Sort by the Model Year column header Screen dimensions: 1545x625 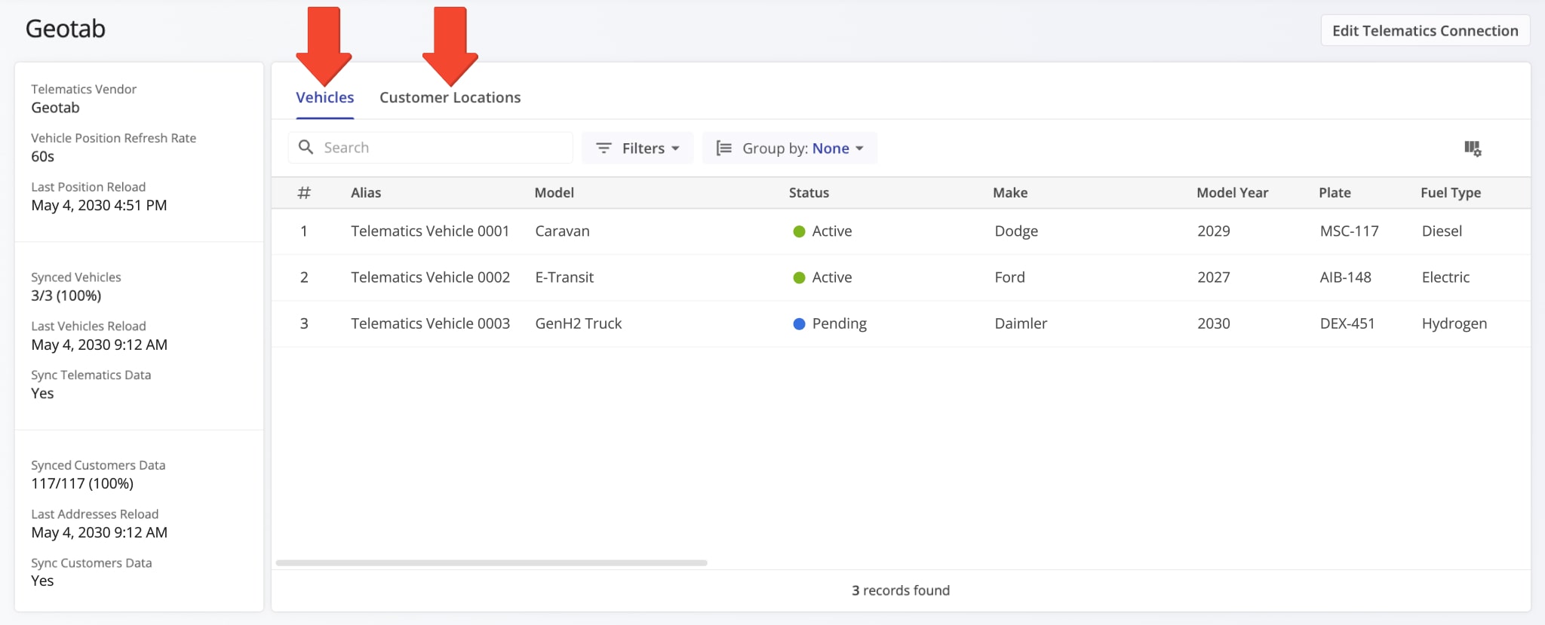[x=1233, y=193]
